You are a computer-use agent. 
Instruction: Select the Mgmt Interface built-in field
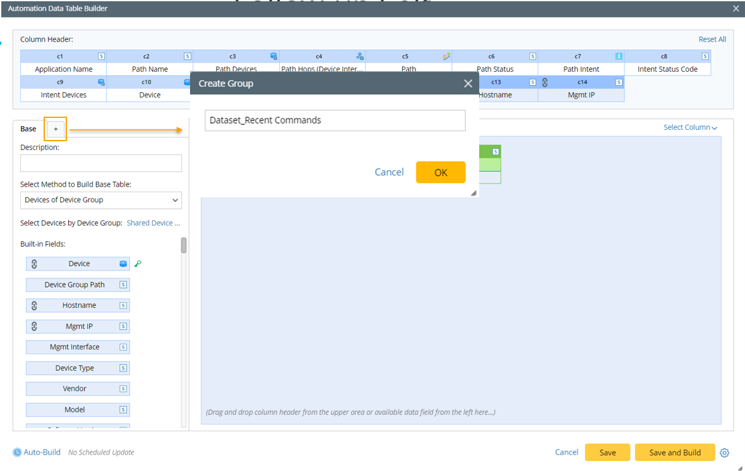[78, 347]
